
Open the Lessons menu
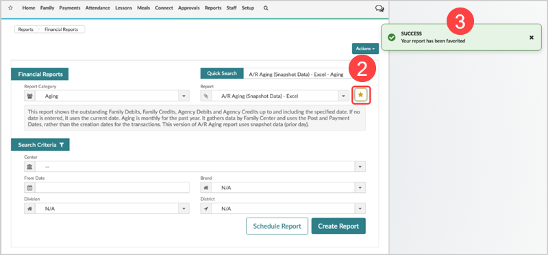[x=124, y=8]
